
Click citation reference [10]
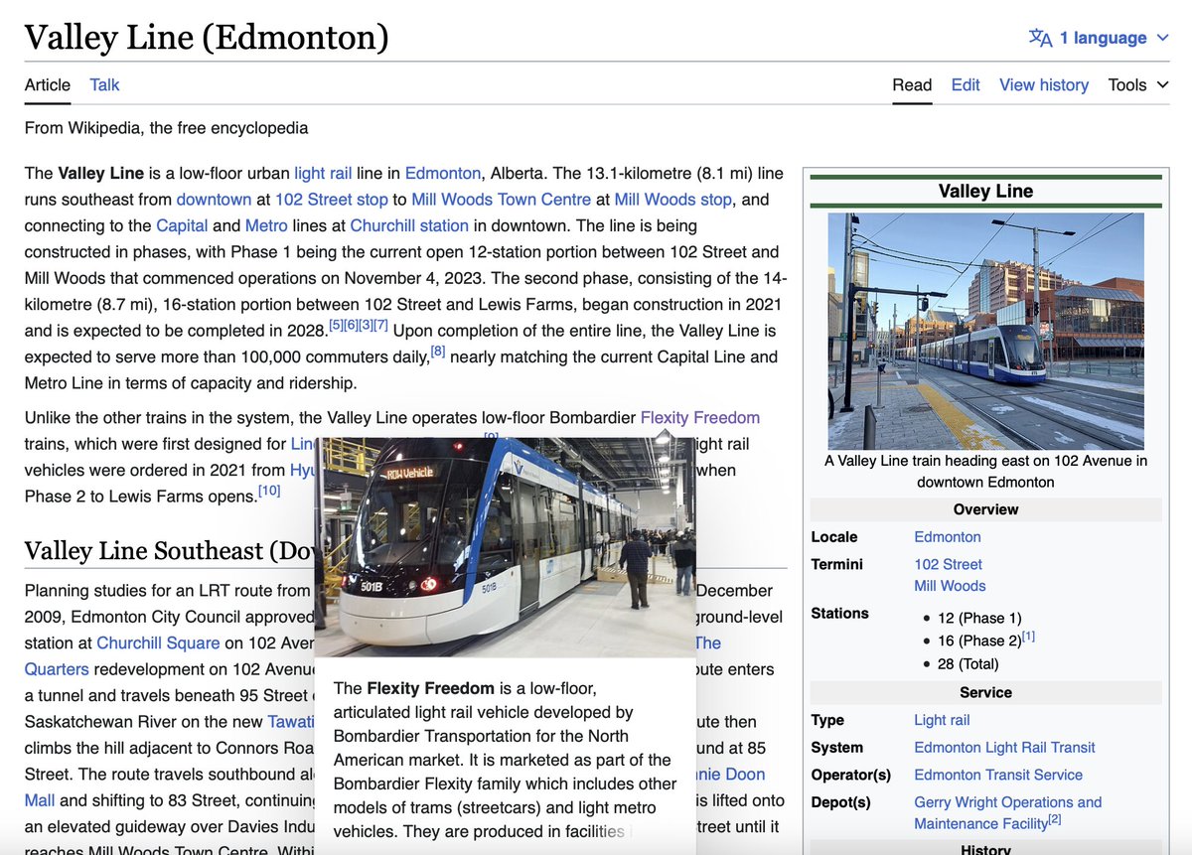[x=269, y=491]
